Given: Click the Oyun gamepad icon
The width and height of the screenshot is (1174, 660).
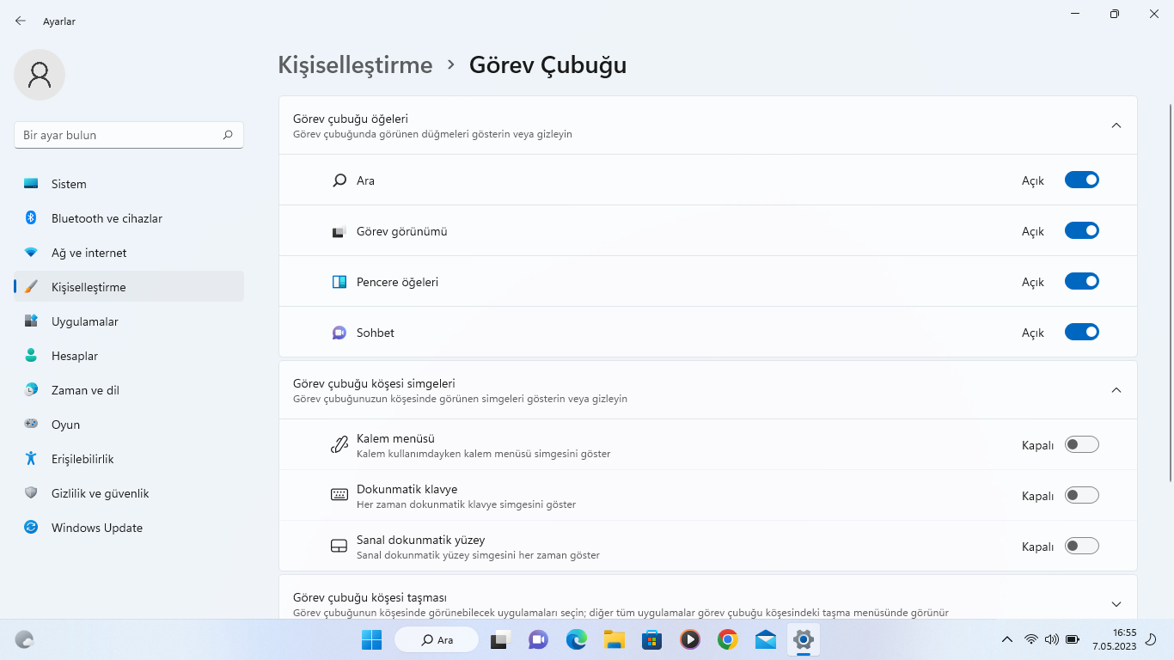Looking at the screenshot, I should point(31,425).
